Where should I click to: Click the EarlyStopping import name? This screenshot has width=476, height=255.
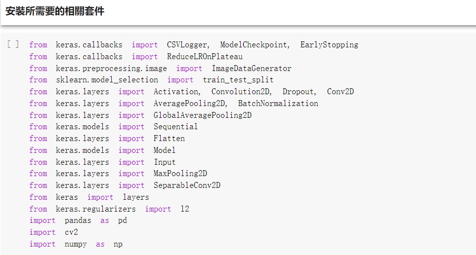pos(329,45)
